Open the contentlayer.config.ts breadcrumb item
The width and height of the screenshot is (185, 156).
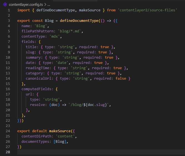[x=26, y=5]
